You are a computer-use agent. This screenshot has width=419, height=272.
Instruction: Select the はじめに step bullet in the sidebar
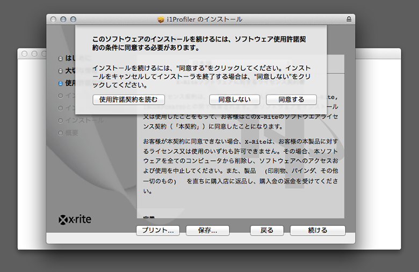(x=60, y=58)
